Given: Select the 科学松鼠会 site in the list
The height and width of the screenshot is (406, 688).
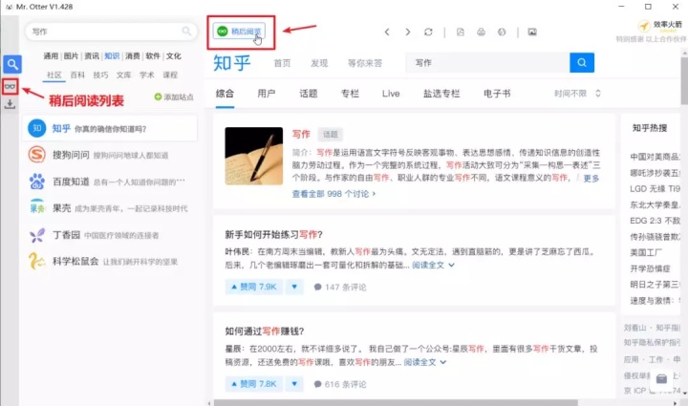Looking at the screenshot, I should click(x=110, y=262).
